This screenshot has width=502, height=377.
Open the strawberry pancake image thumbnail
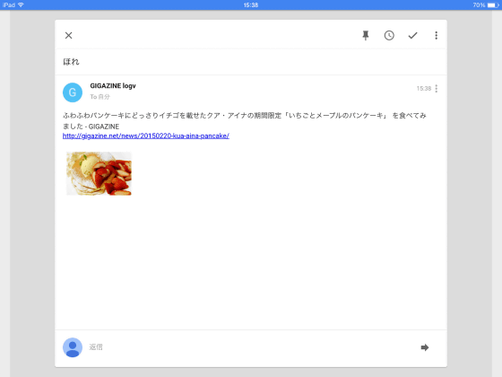point(99,173)
